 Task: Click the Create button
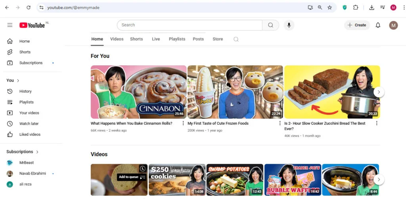[356, 25]
